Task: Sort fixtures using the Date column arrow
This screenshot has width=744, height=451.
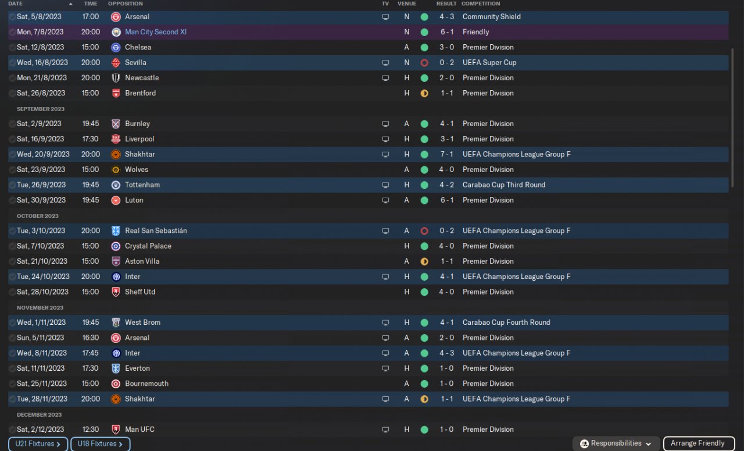Action: tap(71, 3)
